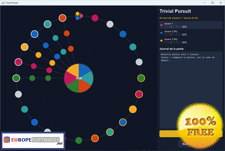Click the HUB label at the wheel's center
Screen dimensions: 225x151
point(79,78)
